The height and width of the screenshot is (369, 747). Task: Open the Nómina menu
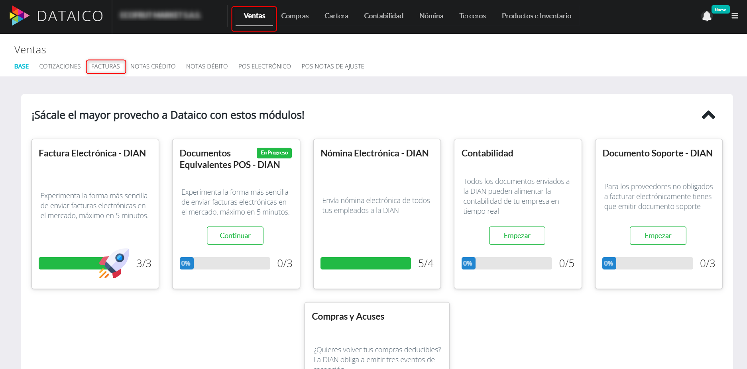(431, 16)
